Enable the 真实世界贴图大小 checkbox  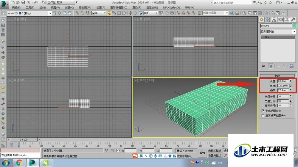click(x=263, y=115)
